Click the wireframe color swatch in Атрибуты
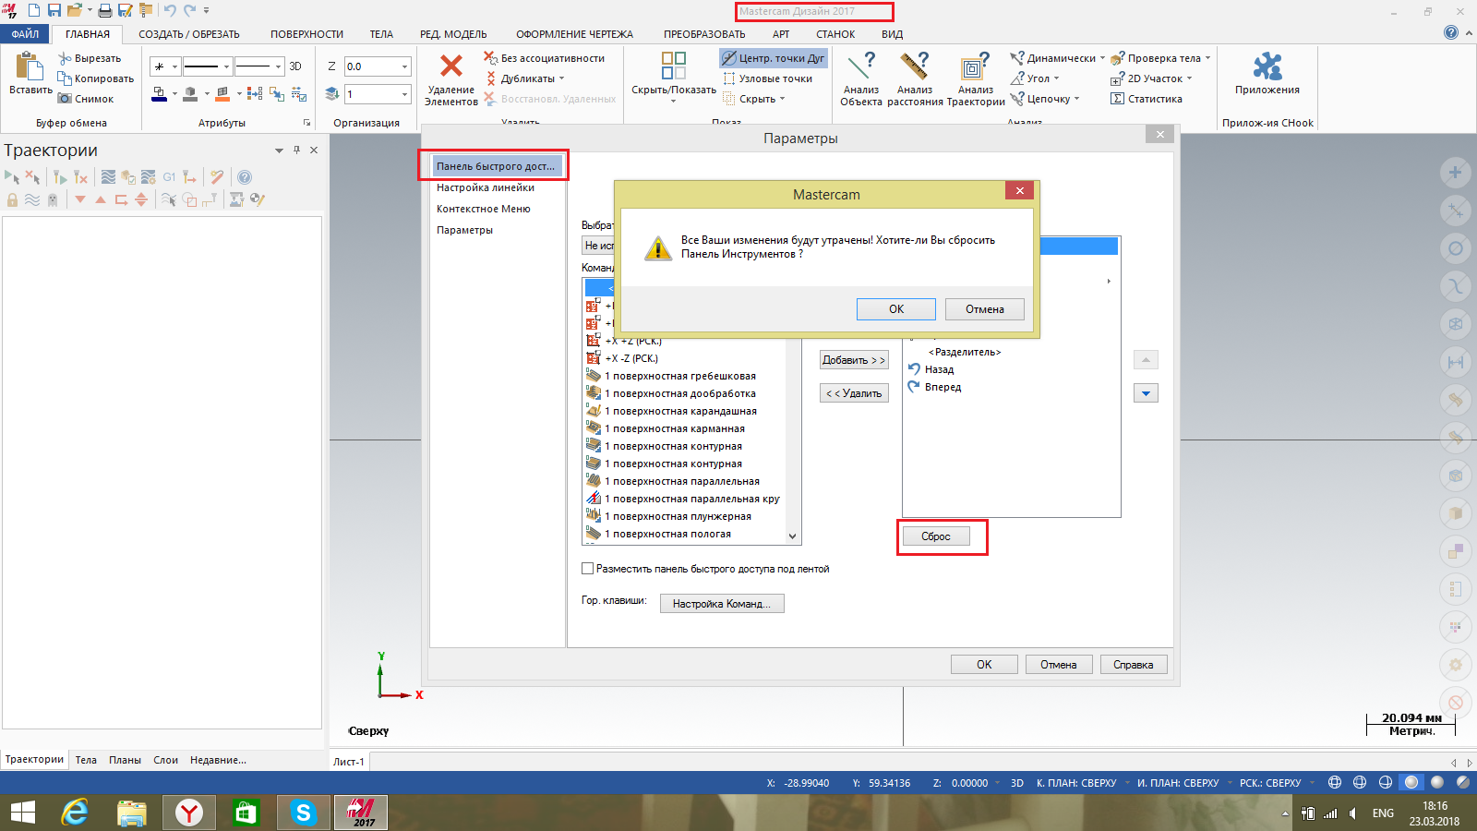The image size is (1477, 831). click(x=160, y=93)
